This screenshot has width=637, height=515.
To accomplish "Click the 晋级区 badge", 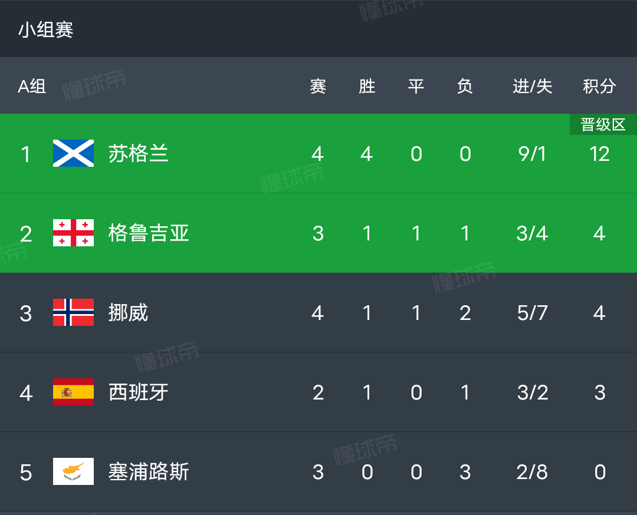I will (603, 124).
